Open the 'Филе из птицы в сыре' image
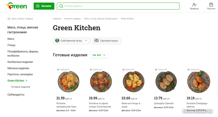 coord(134,82)
